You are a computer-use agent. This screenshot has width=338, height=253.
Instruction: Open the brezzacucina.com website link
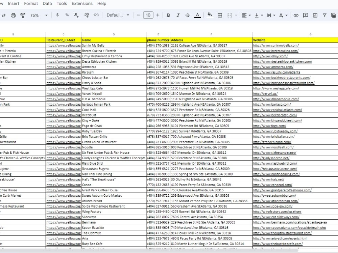tap(276, 51)
